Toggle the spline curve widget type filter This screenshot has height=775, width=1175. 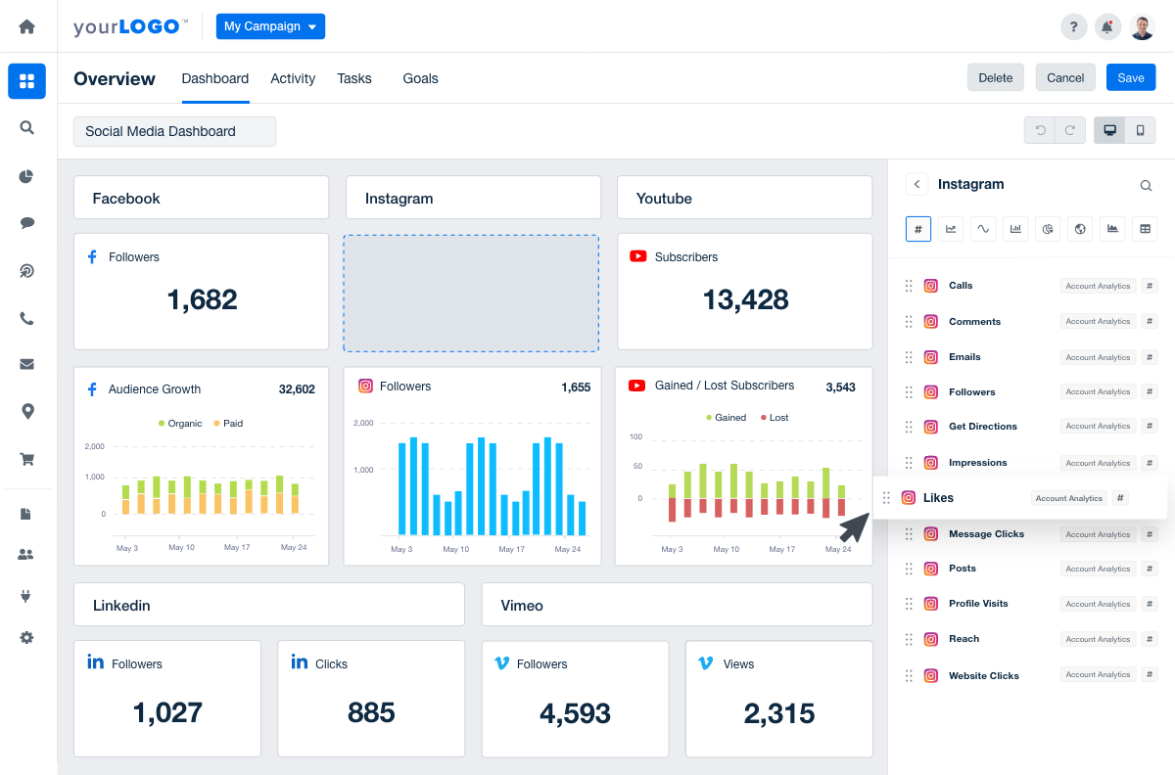click(983, 229)
